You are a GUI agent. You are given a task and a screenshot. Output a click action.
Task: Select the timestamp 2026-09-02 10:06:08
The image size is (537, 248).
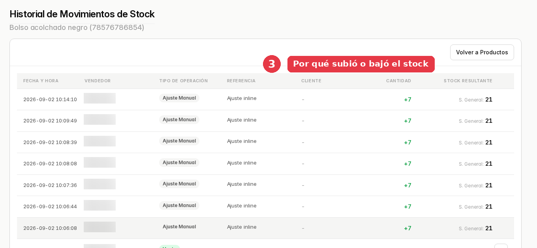pos(50,228)
